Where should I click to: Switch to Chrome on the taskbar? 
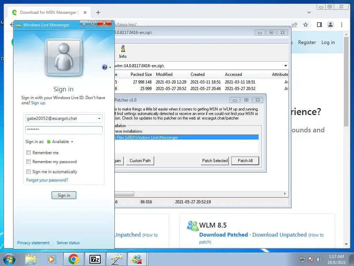pos(73,259)
